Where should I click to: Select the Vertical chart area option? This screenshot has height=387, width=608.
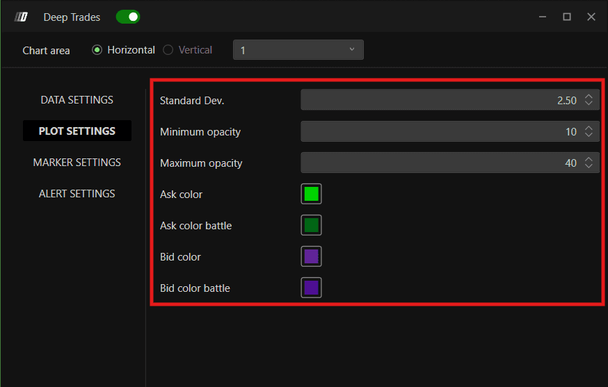tap(188, 50)
